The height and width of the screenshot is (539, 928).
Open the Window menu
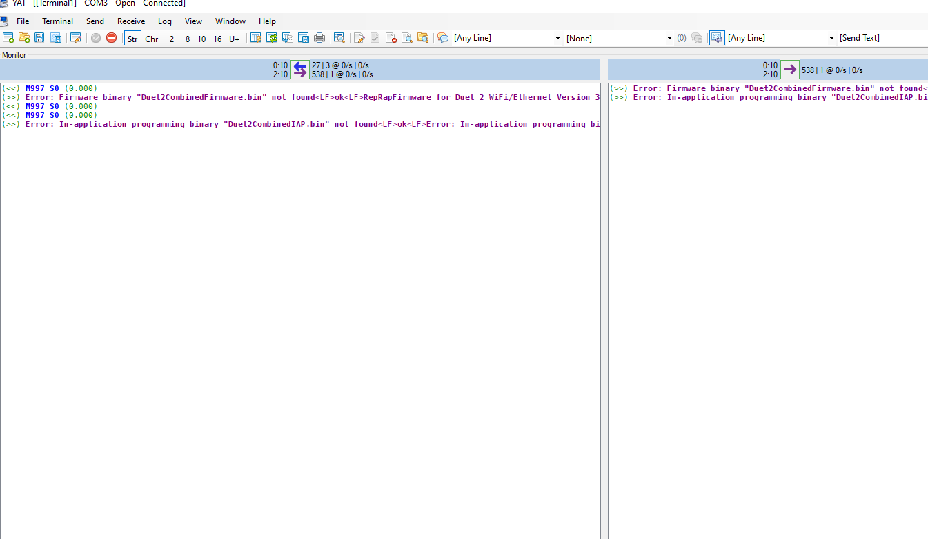(x=230, y=21)
